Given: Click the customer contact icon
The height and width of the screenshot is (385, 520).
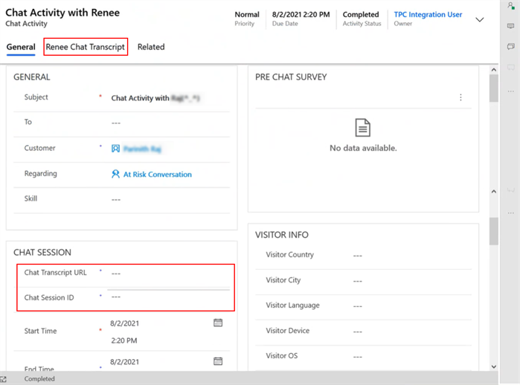Looking at the screenshot, I should (x=115, y=149).
